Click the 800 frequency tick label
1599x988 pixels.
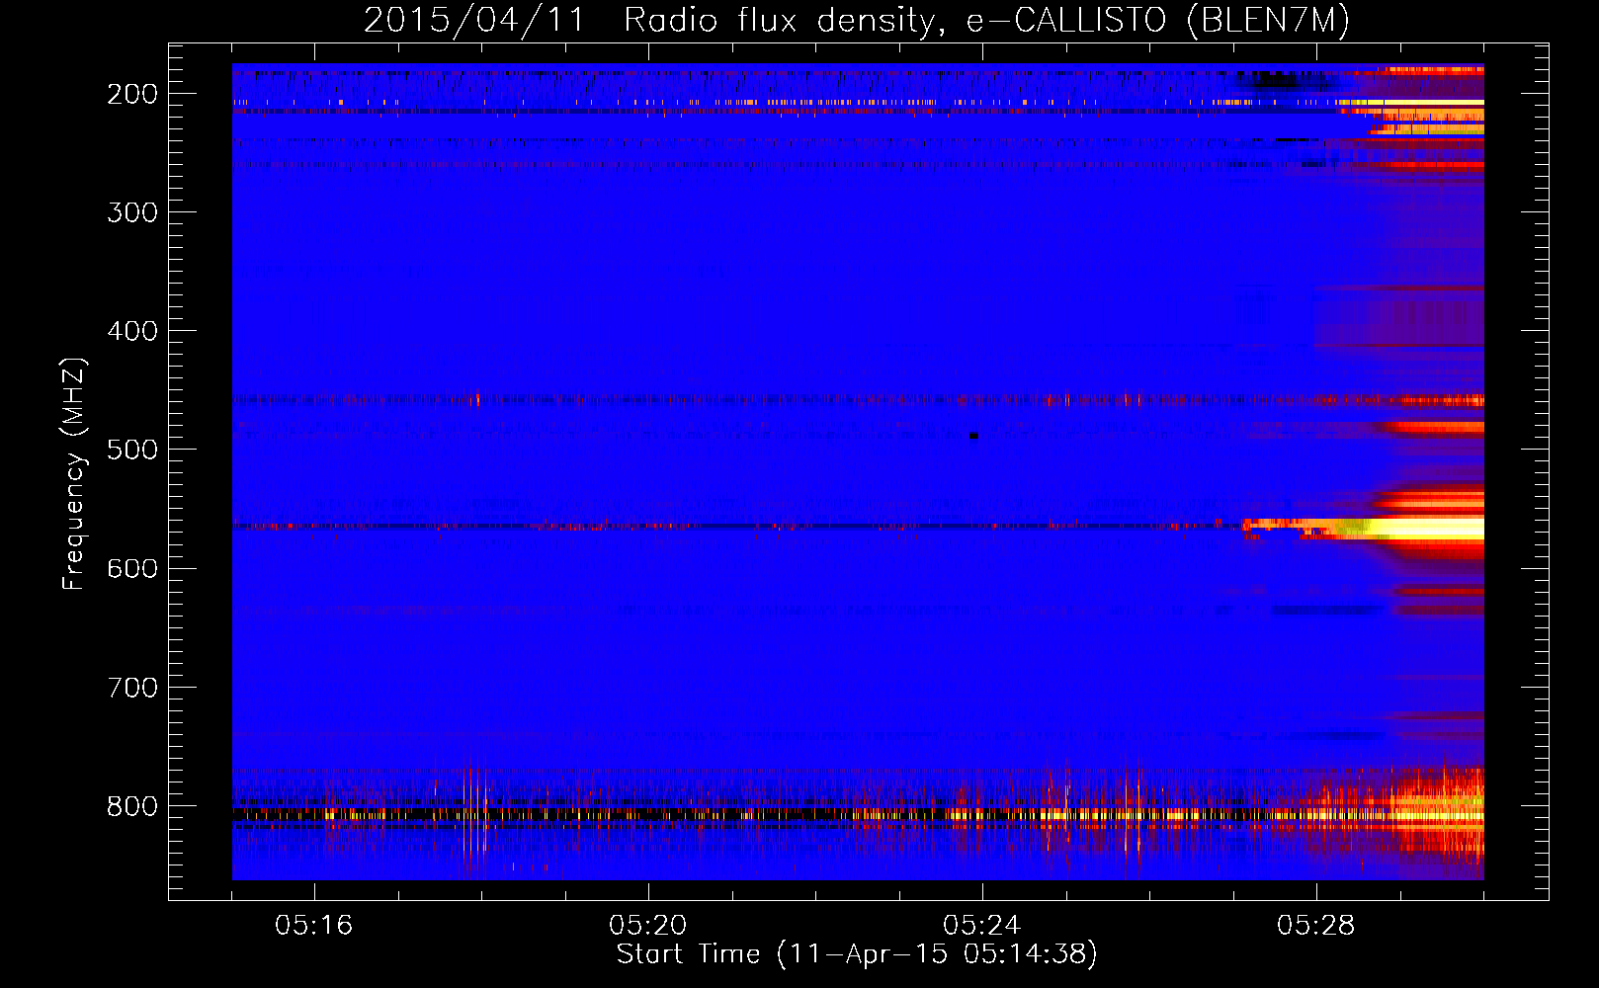[x=132, y=805]
